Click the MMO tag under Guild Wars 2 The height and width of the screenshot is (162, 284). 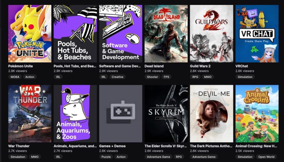208,77
